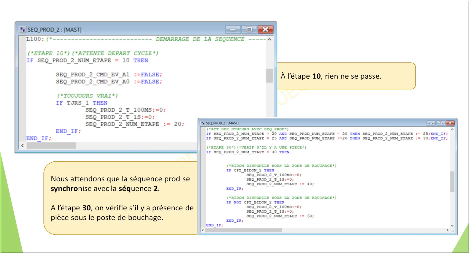
Task: Click the (*ETAPE 10*) comment
Action: 49,53
